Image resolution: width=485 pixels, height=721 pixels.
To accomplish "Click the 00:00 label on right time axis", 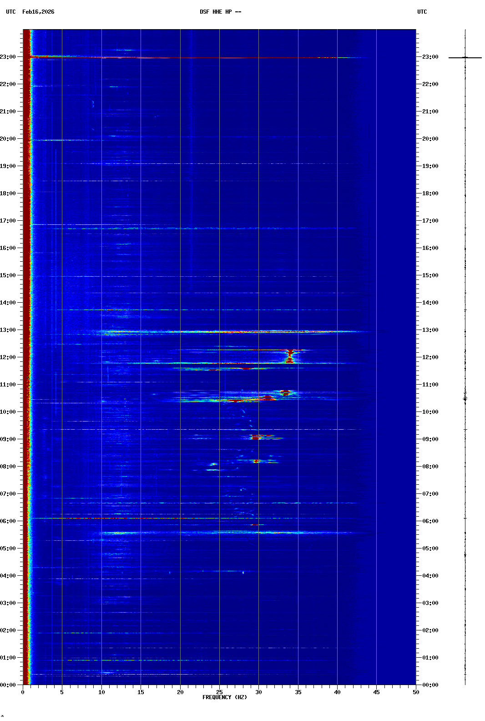I will [x=430, y=685].
